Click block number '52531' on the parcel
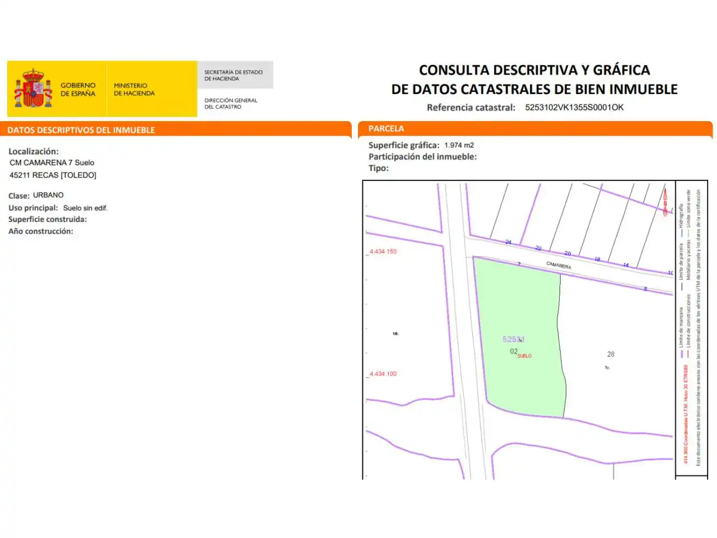The height and width of the screenshot is (538, 717). point(514,340)
